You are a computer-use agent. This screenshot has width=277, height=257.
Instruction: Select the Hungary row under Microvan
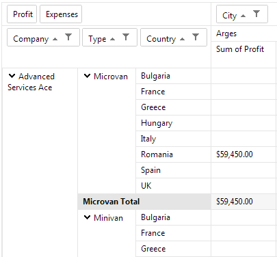click(173, 123)
